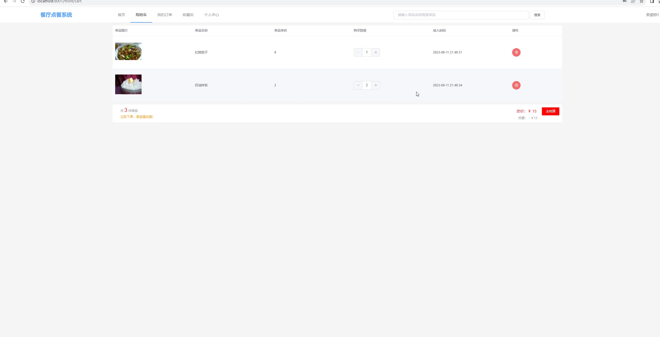Click the 2023-09-11 21:49:34 timestamp
Image resolution: width=660 pixels, height=337 pixels.
(x=447, y=85)
